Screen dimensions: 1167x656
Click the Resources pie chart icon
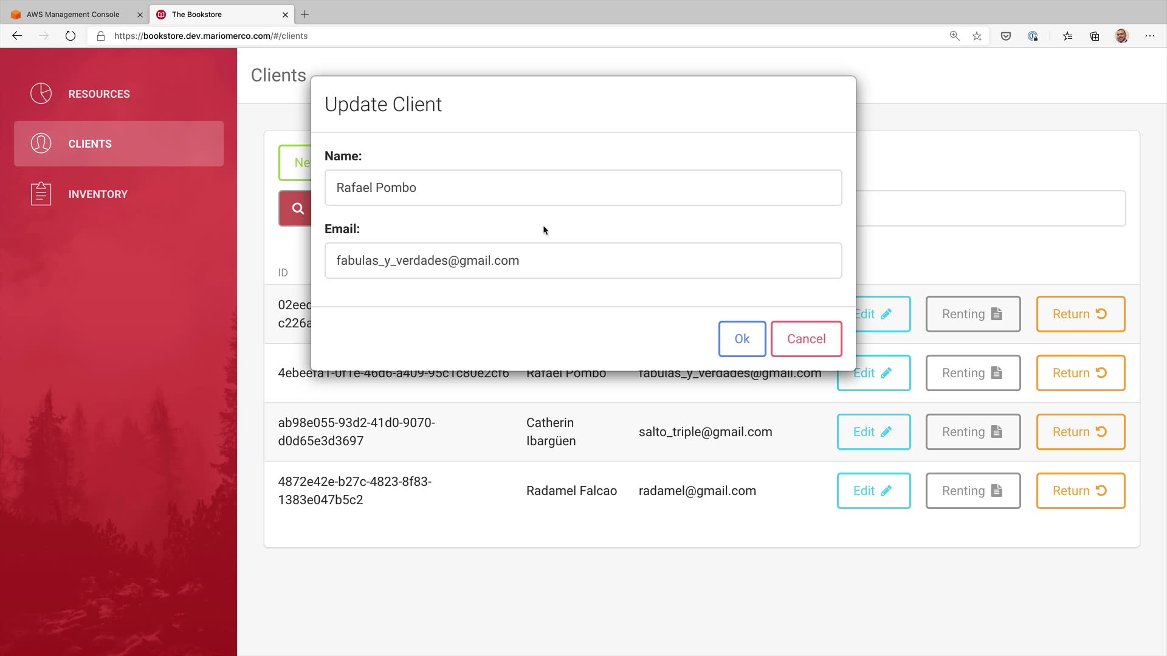pos(41,94)
